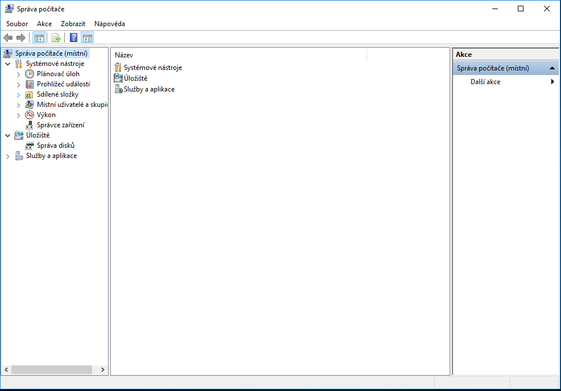Collapse the Akce section with the up arrow
The width and height of the screenshot is (561, 391).
click(552, 68)
